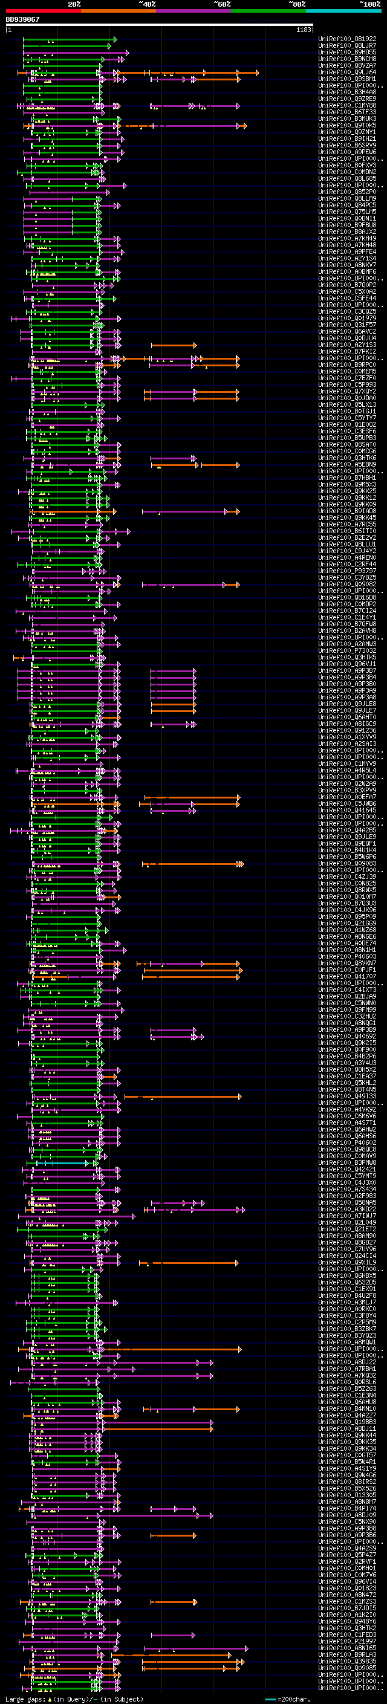Click the green ~80% identity legend bar

pos(268,11)
